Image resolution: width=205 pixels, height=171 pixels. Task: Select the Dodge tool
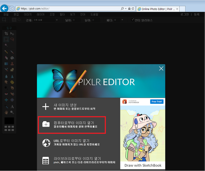tap(6, 88)
